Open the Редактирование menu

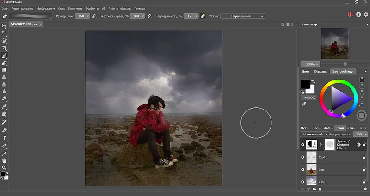tap(22, 8)
